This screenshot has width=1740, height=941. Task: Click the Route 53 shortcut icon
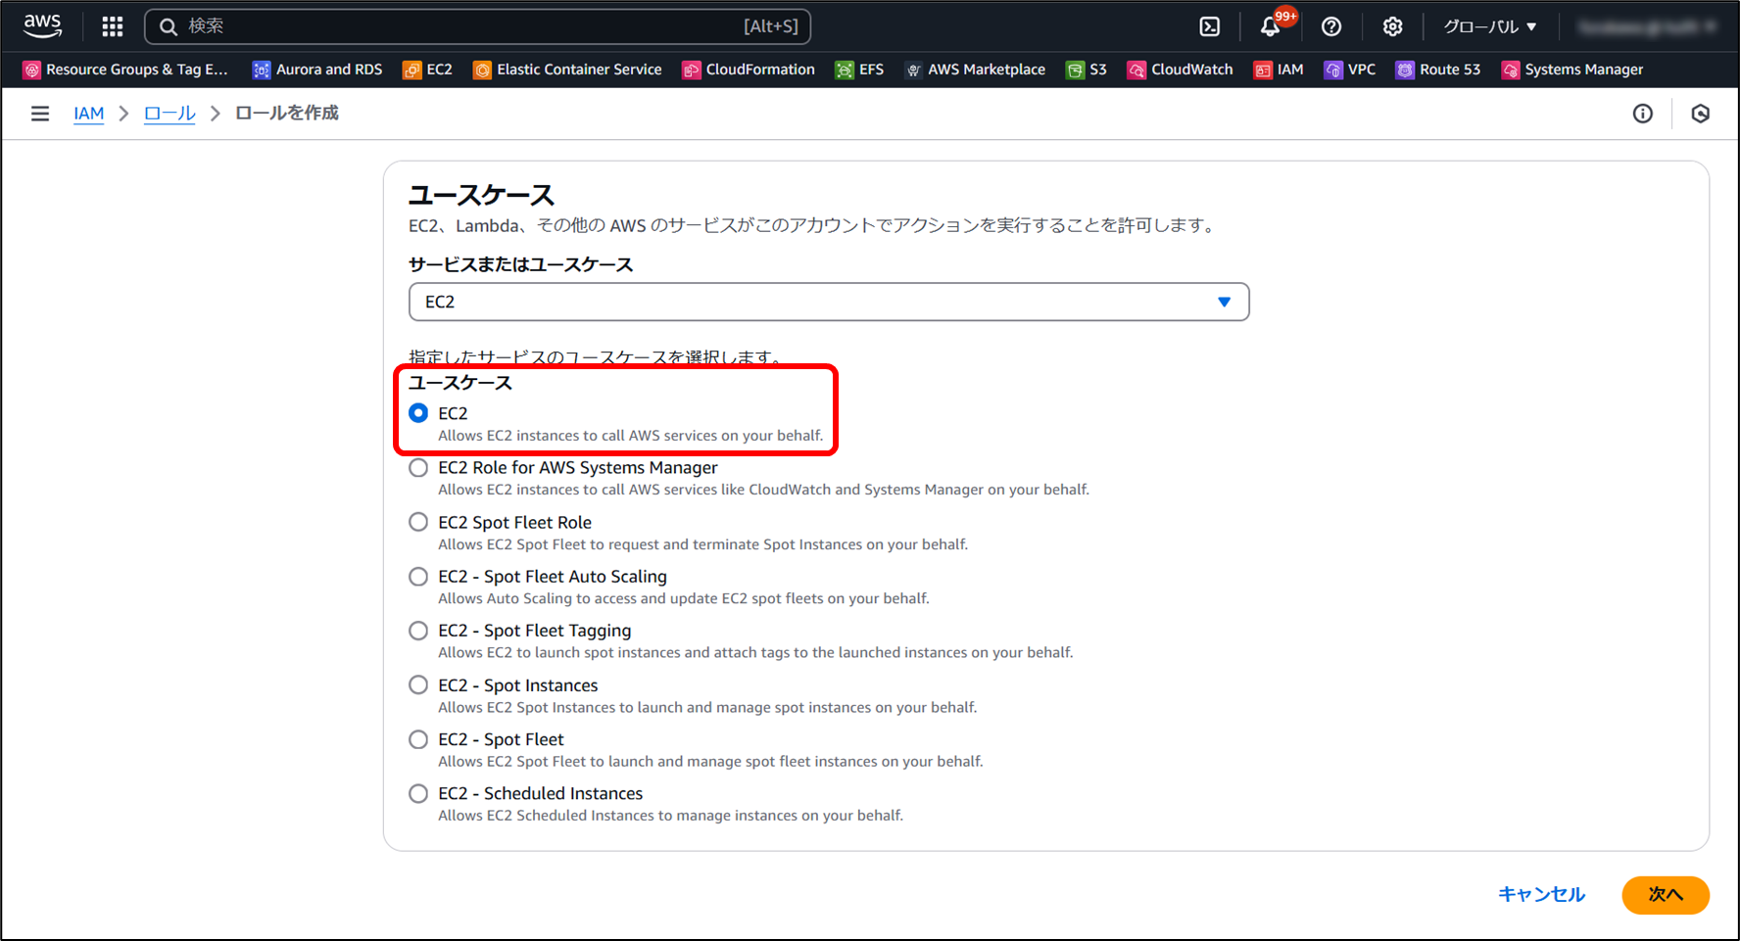tap(1405, 70)
